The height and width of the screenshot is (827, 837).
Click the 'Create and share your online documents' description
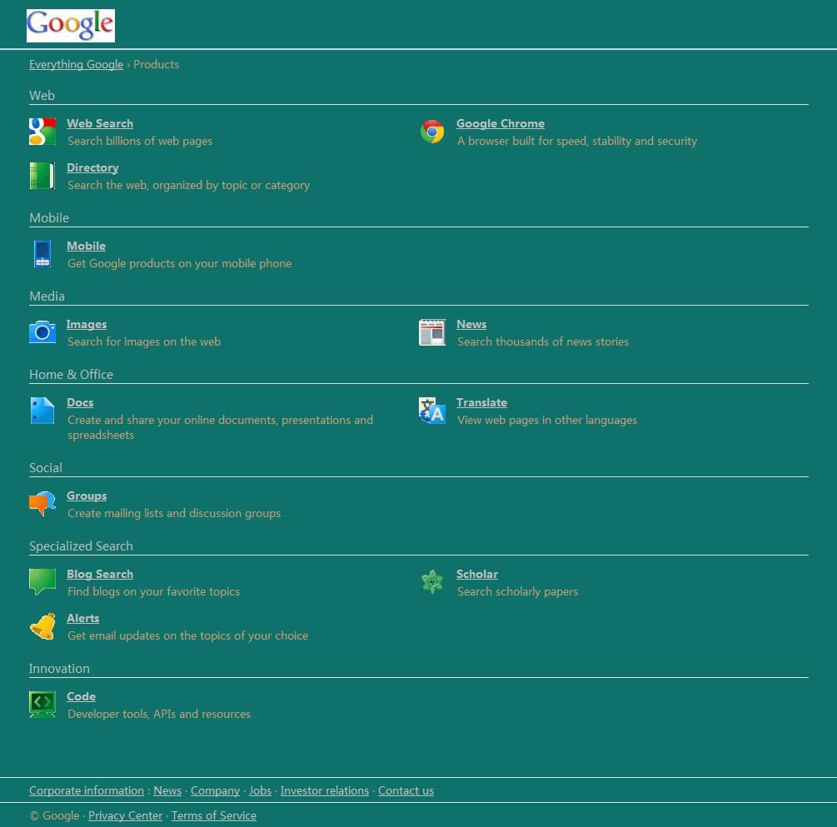click(x=221, y=427)
